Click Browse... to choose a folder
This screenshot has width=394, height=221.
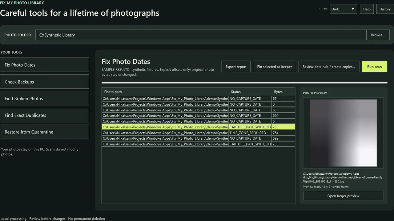(x=378, y=35)
